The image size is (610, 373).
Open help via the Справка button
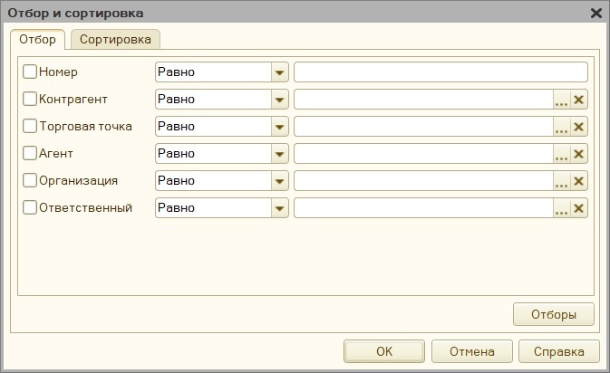click(x=559, y=351)
